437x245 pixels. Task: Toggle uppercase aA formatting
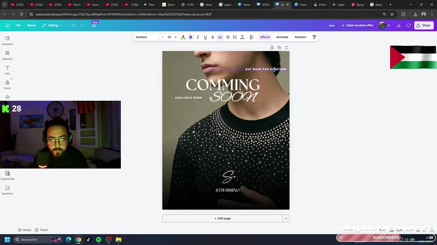(220, 37)
